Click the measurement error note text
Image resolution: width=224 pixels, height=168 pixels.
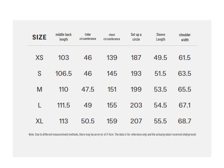coord(112,135)
